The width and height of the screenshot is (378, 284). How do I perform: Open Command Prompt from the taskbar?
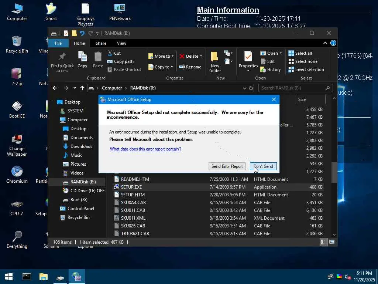[27, 277]
